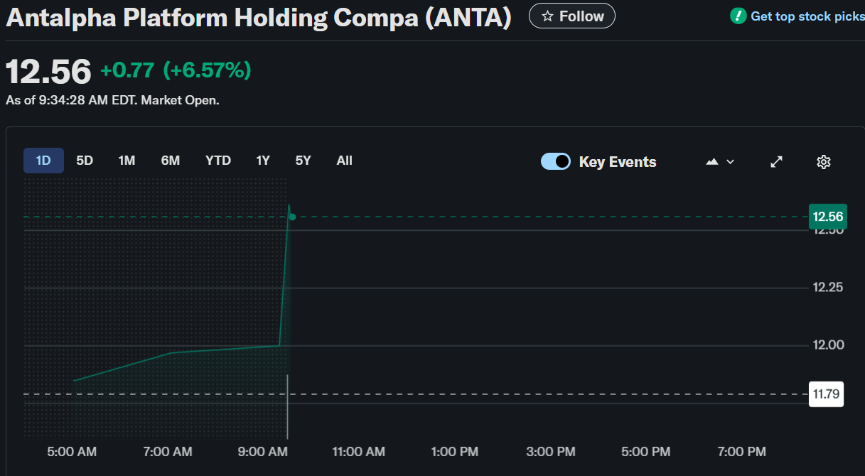This screenshot has width=865, height=476.
Task: Toggle the Key Events switch
Action: click(x=556, y=161)
